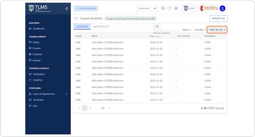Click email aditi.yadav+1787@kratikal.com

click(x=107, y=81)
